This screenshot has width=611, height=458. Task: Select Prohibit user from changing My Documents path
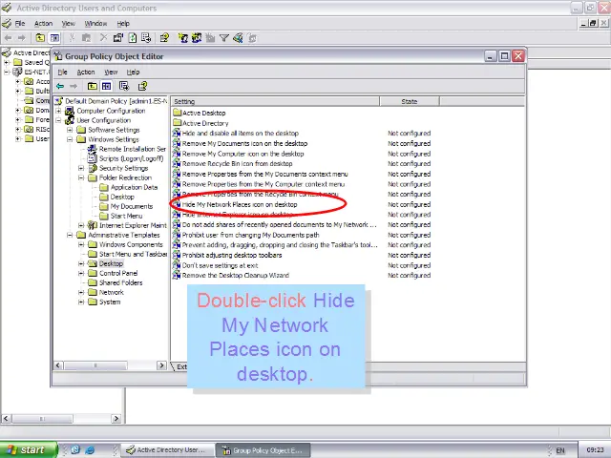250,235
